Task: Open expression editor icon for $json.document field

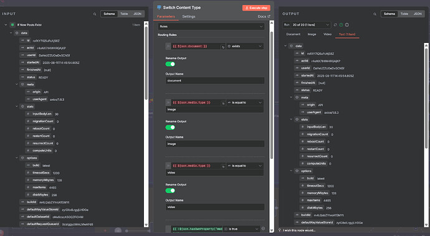Action: pos(223,47)
